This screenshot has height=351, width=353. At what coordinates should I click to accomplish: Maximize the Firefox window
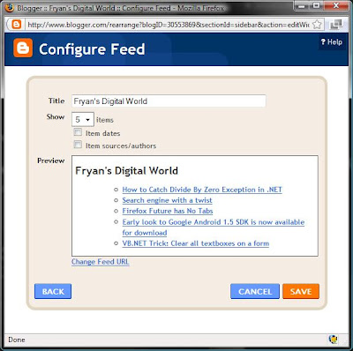point(317,5)
